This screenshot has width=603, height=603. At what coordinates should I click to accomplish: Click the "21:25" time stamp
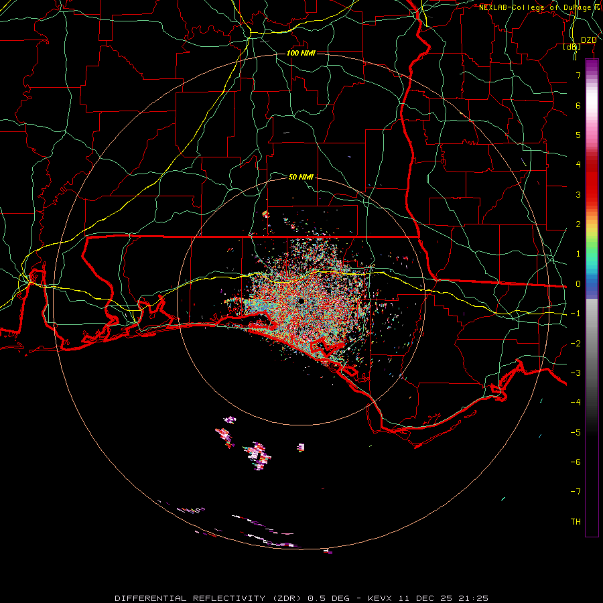coord(474,598)
